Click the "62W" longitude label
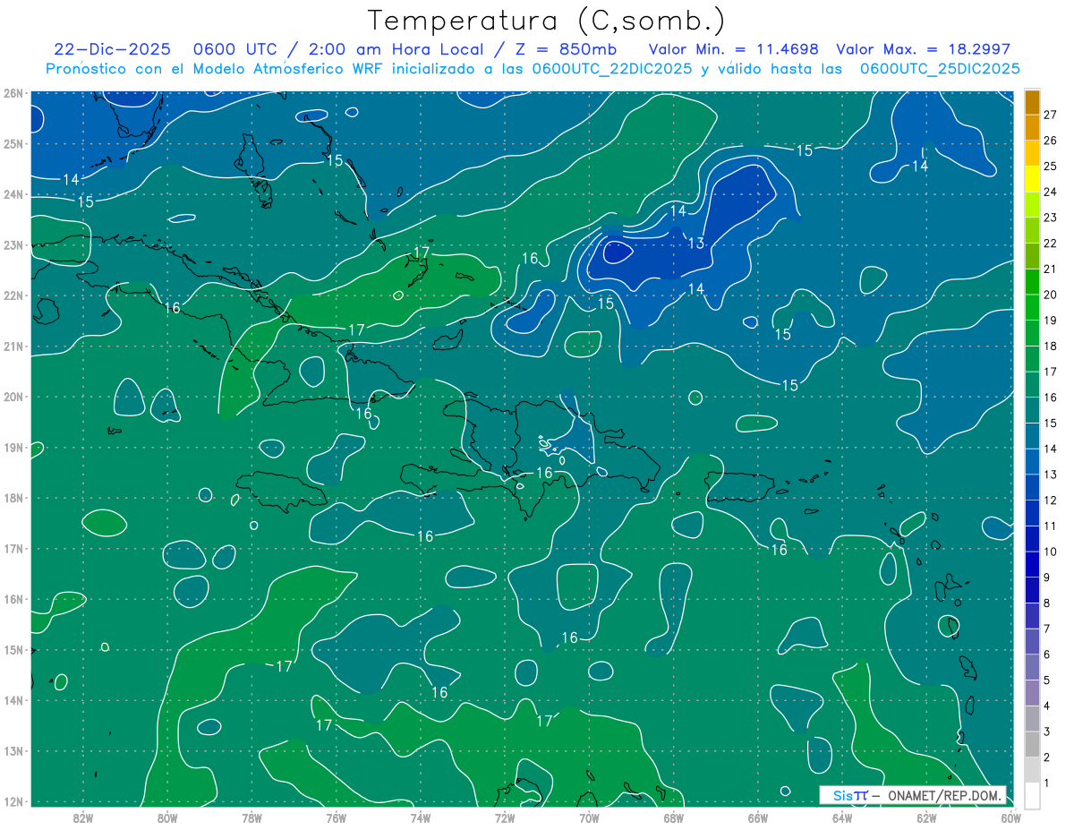The width and height of the screenshot is (1074, 830). click(x=926, y=817)
